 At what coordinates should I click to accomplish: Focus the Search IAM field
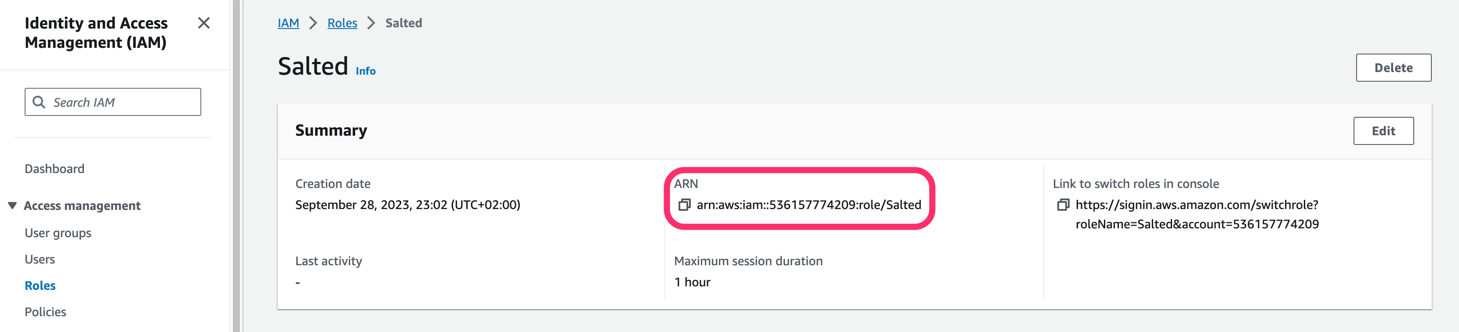(113, 102)
